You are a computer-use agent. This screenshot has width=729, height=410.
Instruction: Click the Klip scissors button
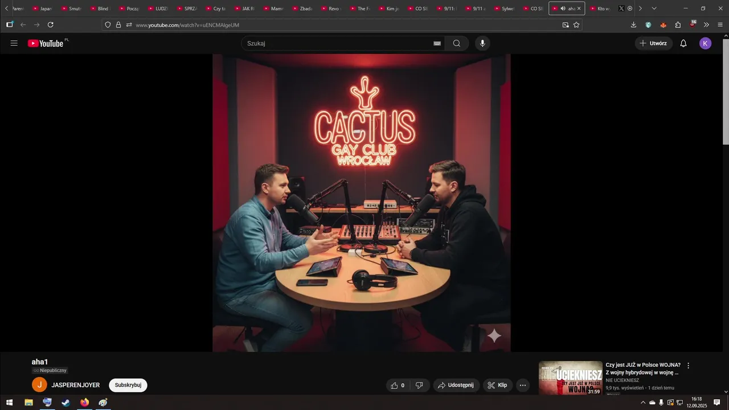[498, 386]
